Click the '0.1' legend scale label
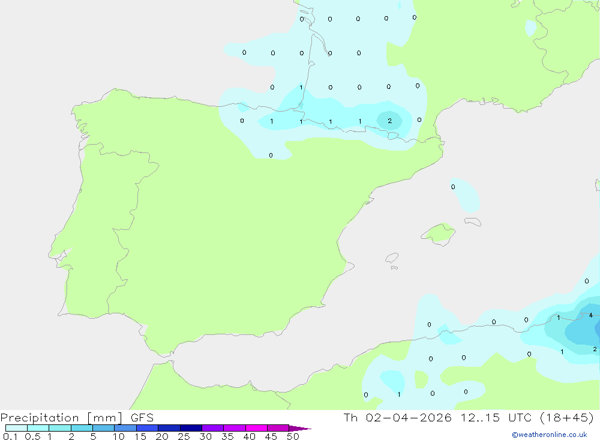 click(x=10, y=436)
